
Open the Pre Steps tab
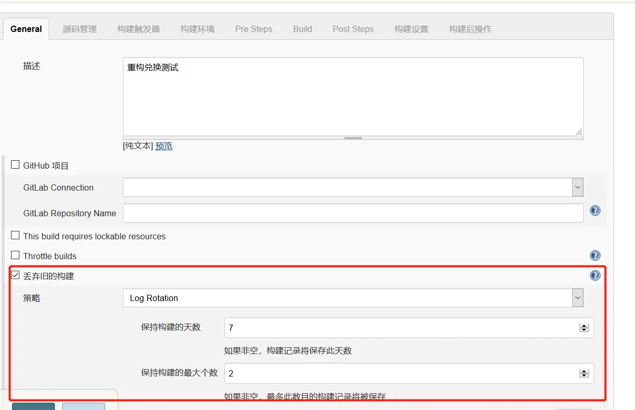click(x=254, y=29)
